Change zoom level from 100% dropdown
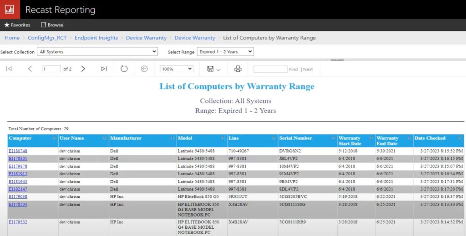466x236 pixels. point(177,69)
